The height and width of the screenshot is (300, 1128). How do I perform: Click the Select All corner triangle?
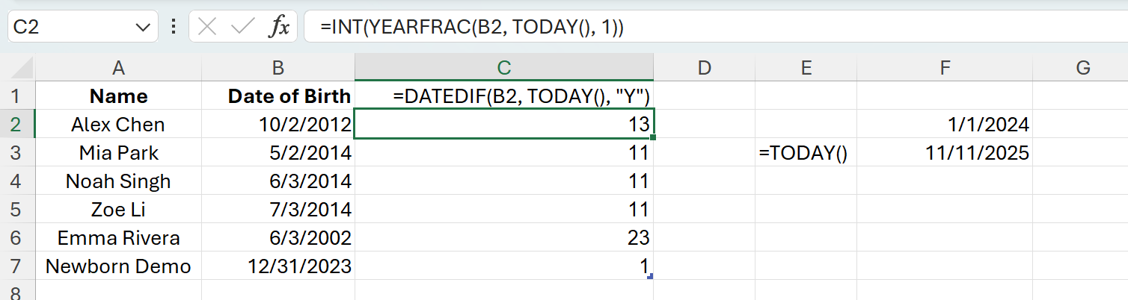(x=18, y=69)
